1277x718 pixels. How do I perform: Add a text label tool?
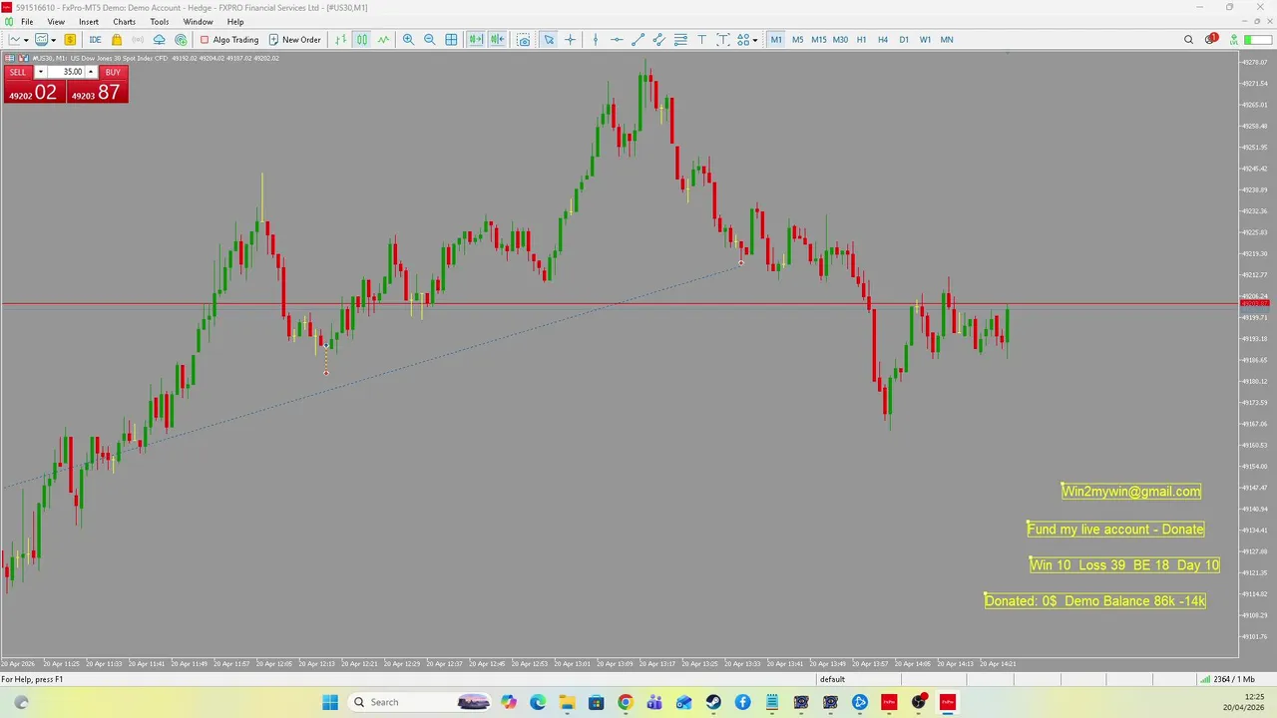click(x=723, y=40)
